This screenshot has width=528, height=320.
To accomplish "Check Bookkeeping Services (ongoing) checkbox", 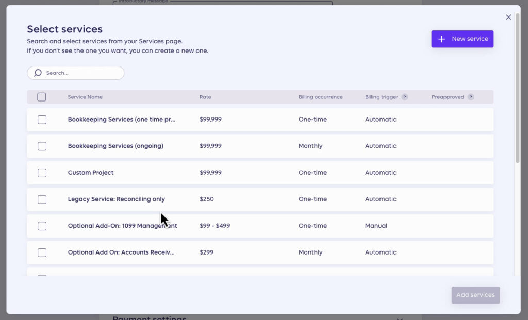I will pos(42,146).
